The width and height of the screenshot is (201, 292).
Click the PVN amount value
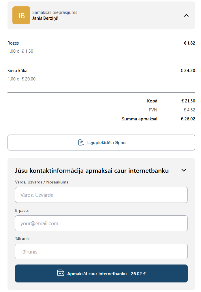(189, 110)
